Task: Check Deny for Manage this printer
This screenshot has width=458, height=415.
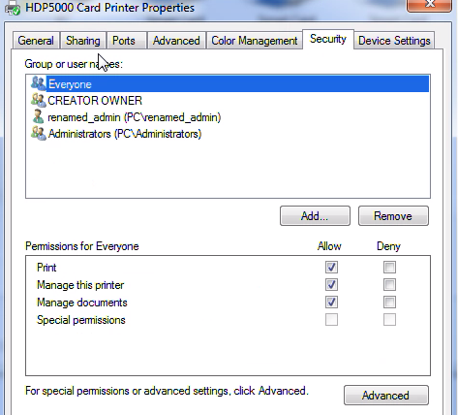Action: point(389,285)
